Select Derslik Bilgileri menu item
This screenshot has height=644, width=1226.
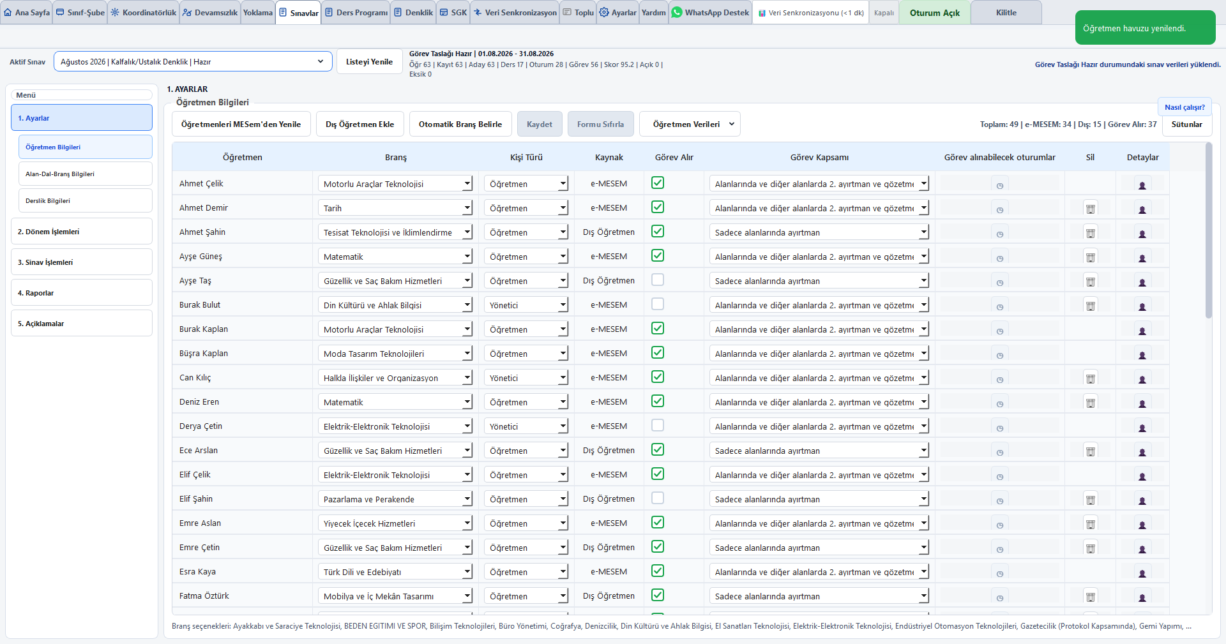(86, 200)
